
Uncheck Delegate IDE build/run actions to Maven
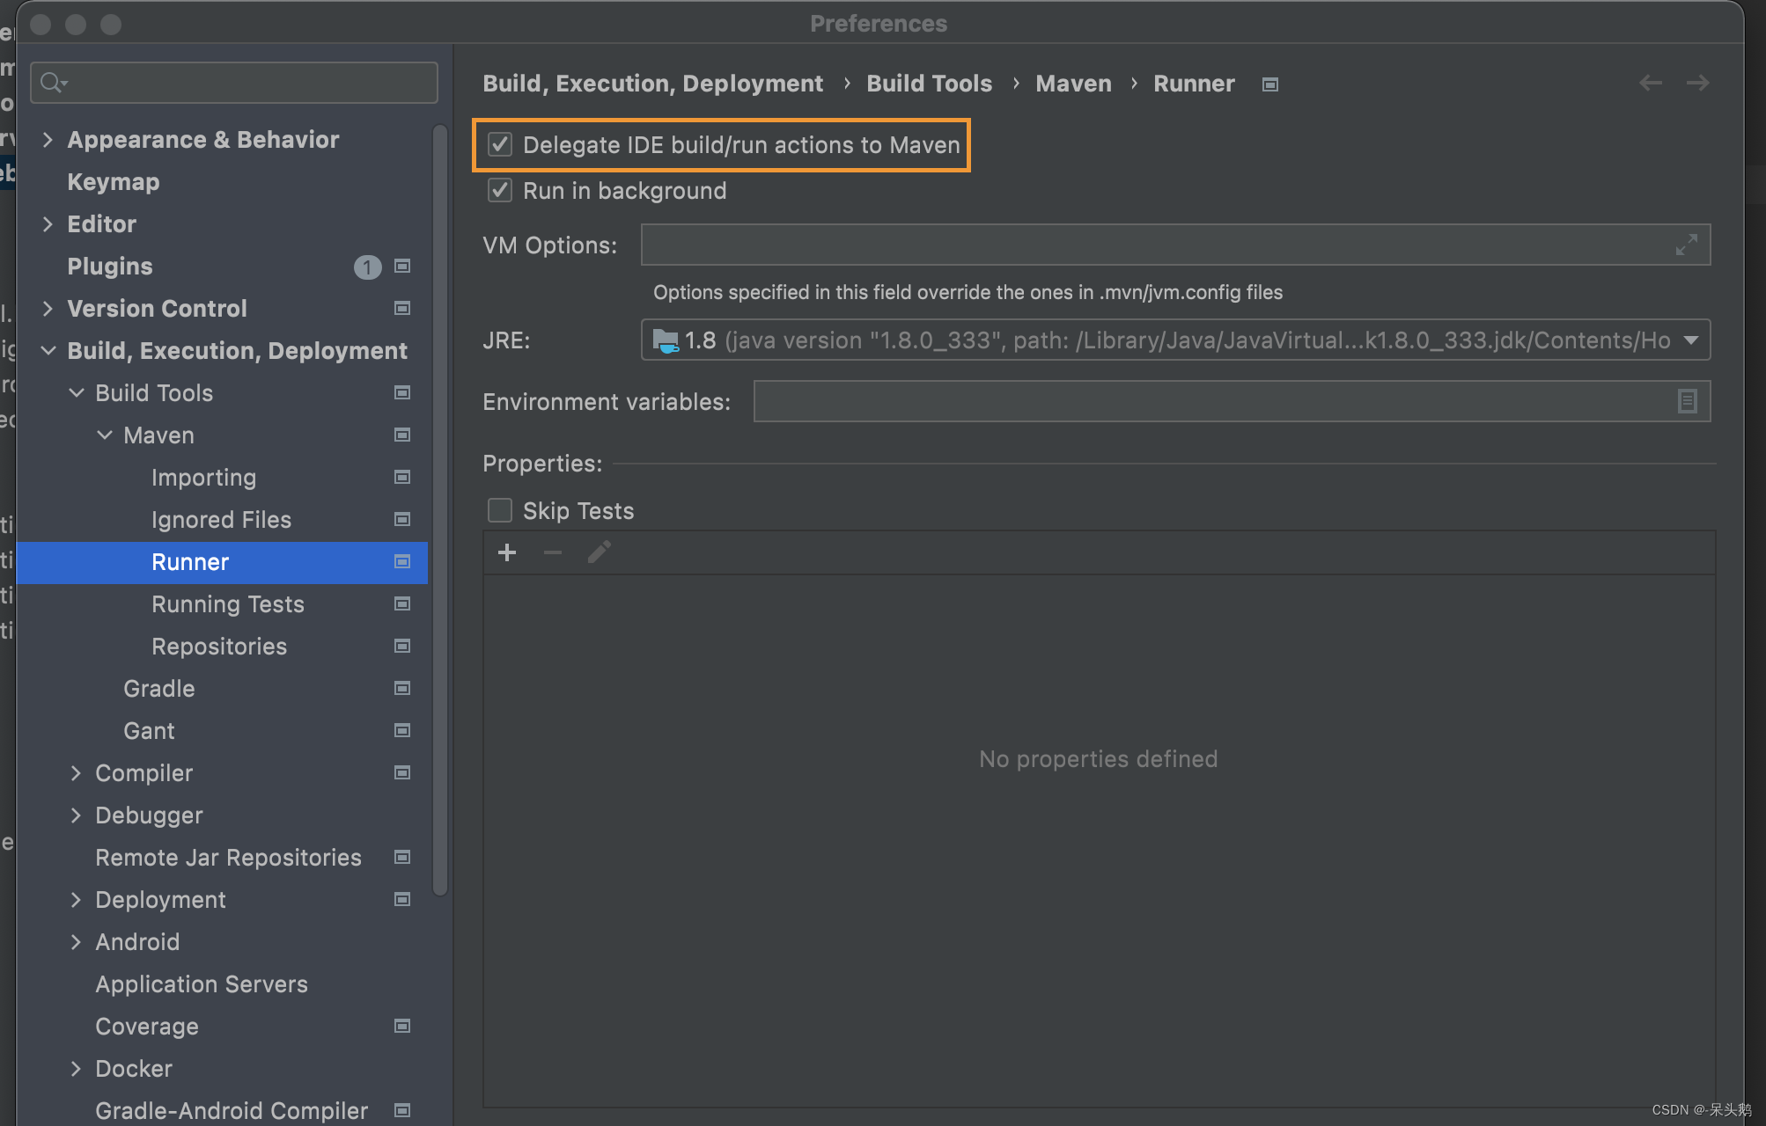[500, 144]
